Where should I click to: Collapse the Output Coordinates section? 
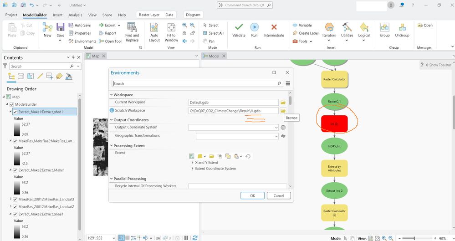(x=111, y=120)
